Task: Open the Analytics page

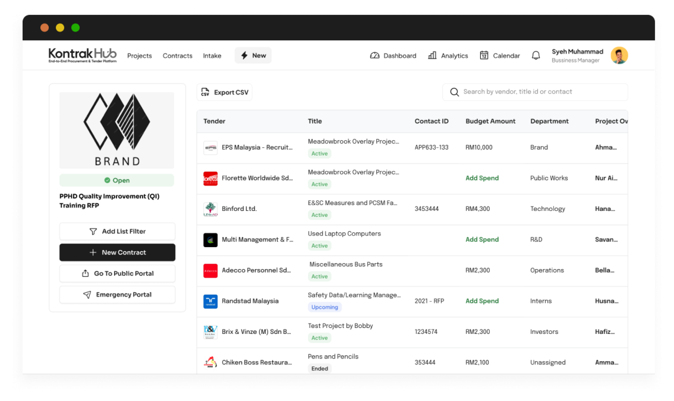Action: pyautogui.click(x=448, y=56)
